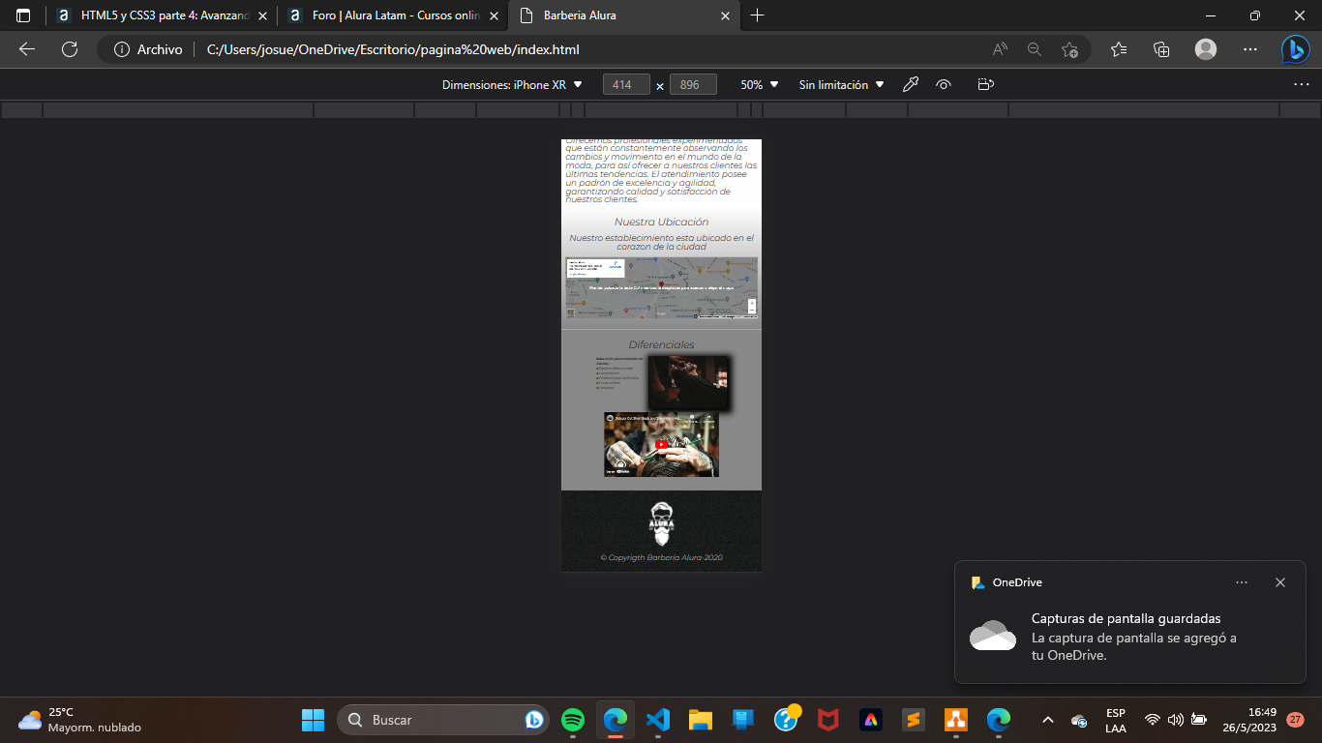Viewport: 1322px width, 743px height.
Task: Open the battery status tray icon
Action: click(x=1199, y=720)
